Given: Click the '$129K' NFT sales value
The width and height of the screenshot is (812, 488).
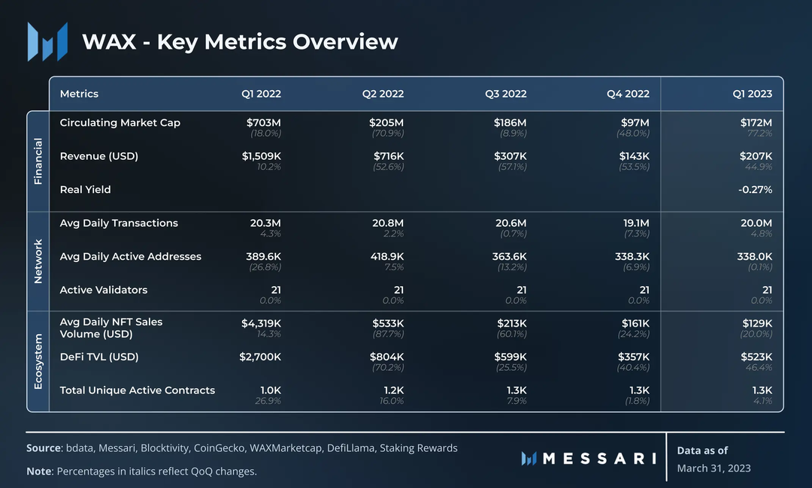Looking at the screenshot, I should (x=757, y=324).
